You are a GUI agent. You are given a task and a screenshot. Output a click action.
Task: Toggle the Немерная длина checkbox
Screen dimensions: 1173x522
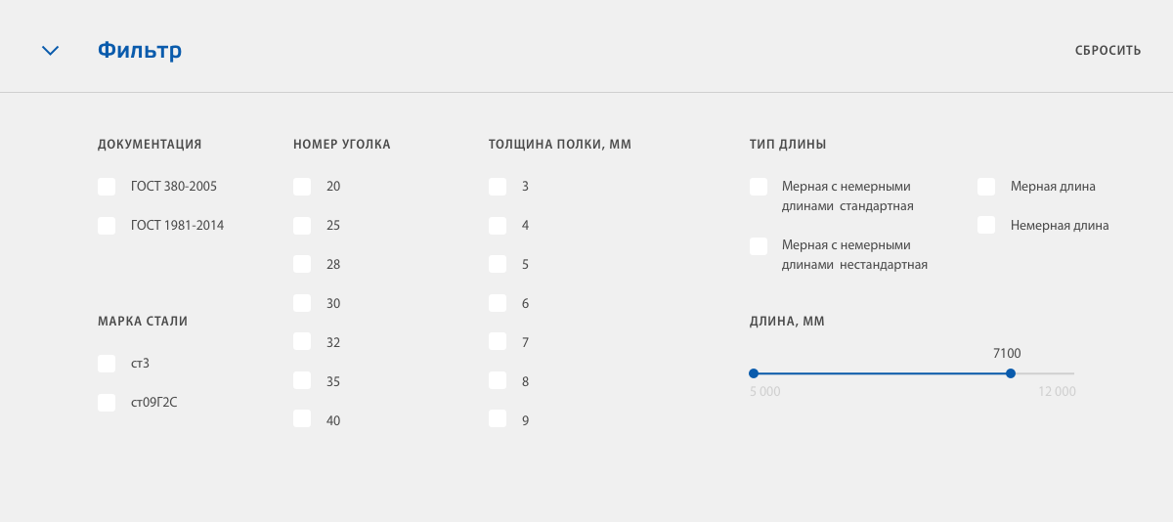pyautogui.click(x=986, y=226)
